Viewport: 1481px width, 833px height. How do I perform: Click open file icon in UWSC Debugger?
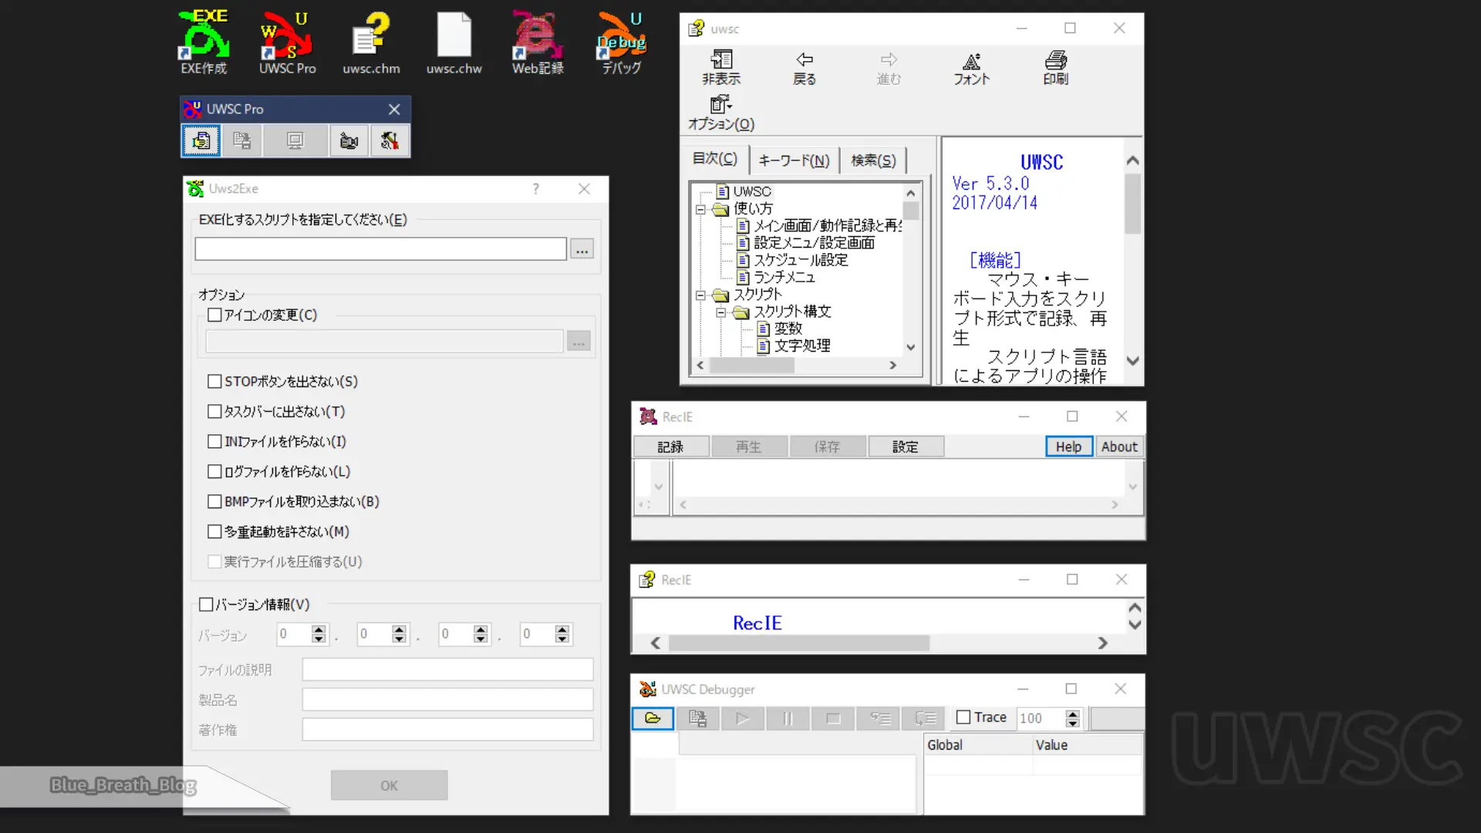653,718
